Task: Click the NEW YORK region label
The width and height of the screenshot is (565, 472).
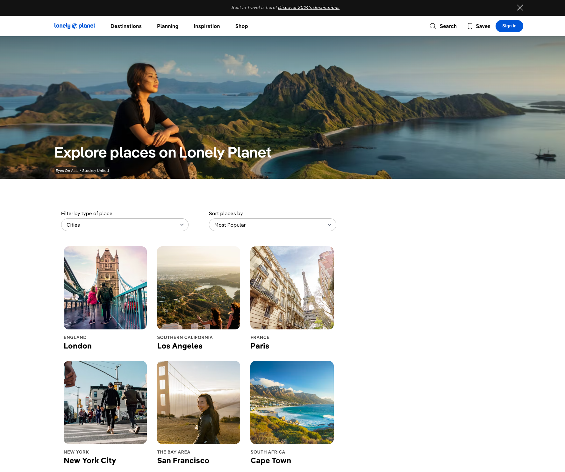Action: (76, 452)
